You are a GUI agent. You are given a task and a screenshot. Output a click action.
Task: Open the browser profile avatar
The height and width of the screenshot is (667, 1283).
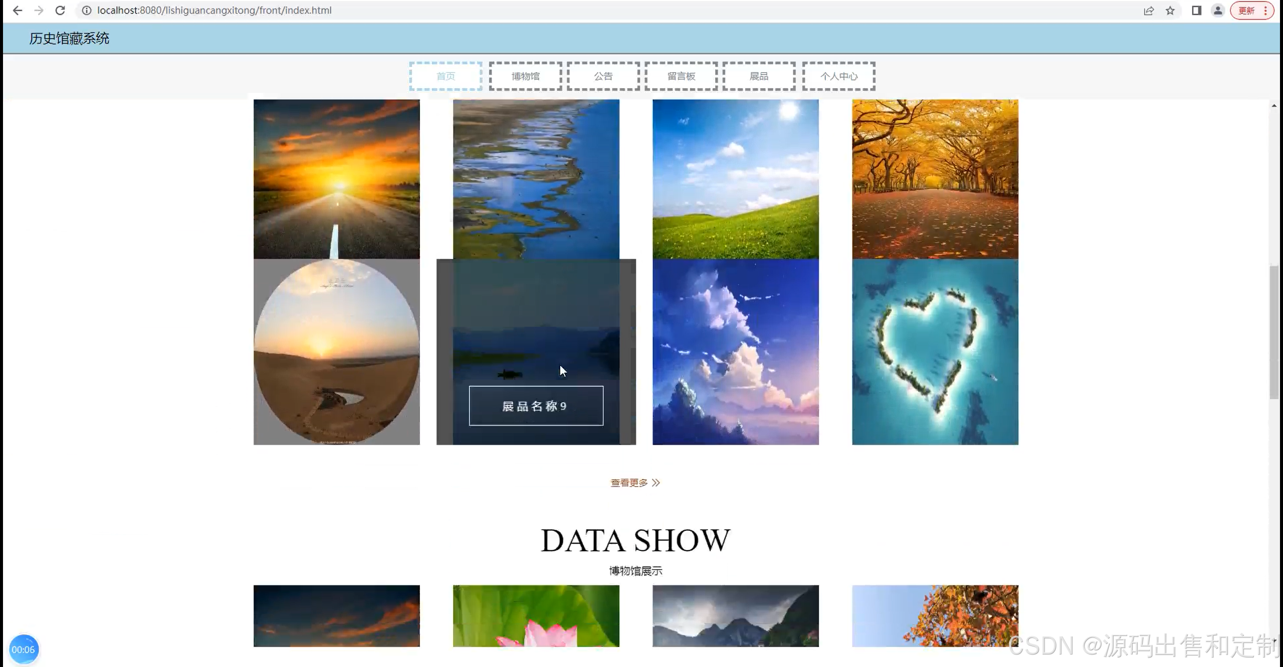pyautogui.click(x=1218, y=11)
